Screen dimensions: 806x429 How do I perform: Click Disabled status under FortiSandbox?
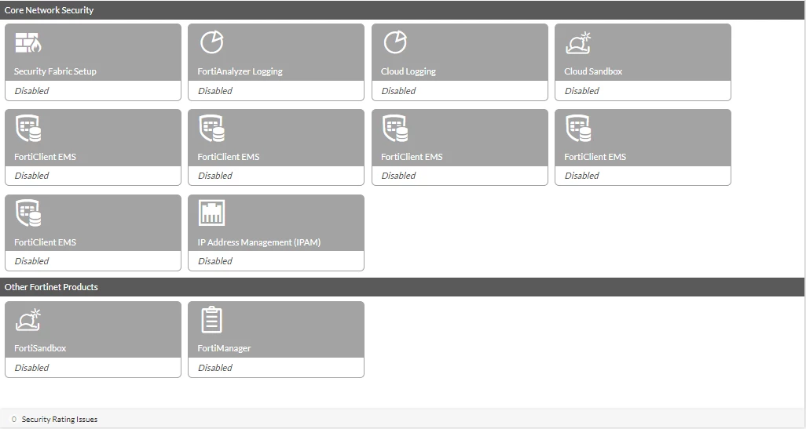click(x=32, y=368)
